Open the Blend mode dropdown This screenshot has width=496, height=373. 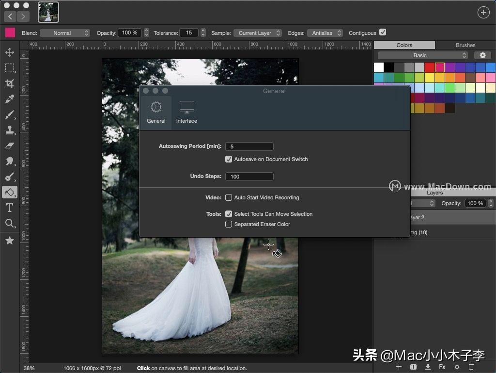pos(65,32)
